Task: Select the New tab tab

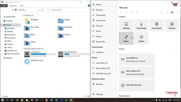Action: click(x=123, y=8)
